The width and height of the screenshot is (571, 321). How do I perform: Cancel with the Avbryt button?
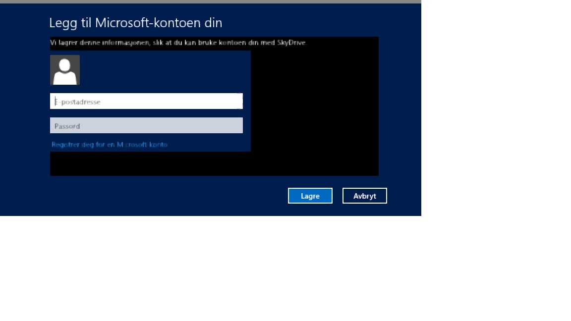364,196
